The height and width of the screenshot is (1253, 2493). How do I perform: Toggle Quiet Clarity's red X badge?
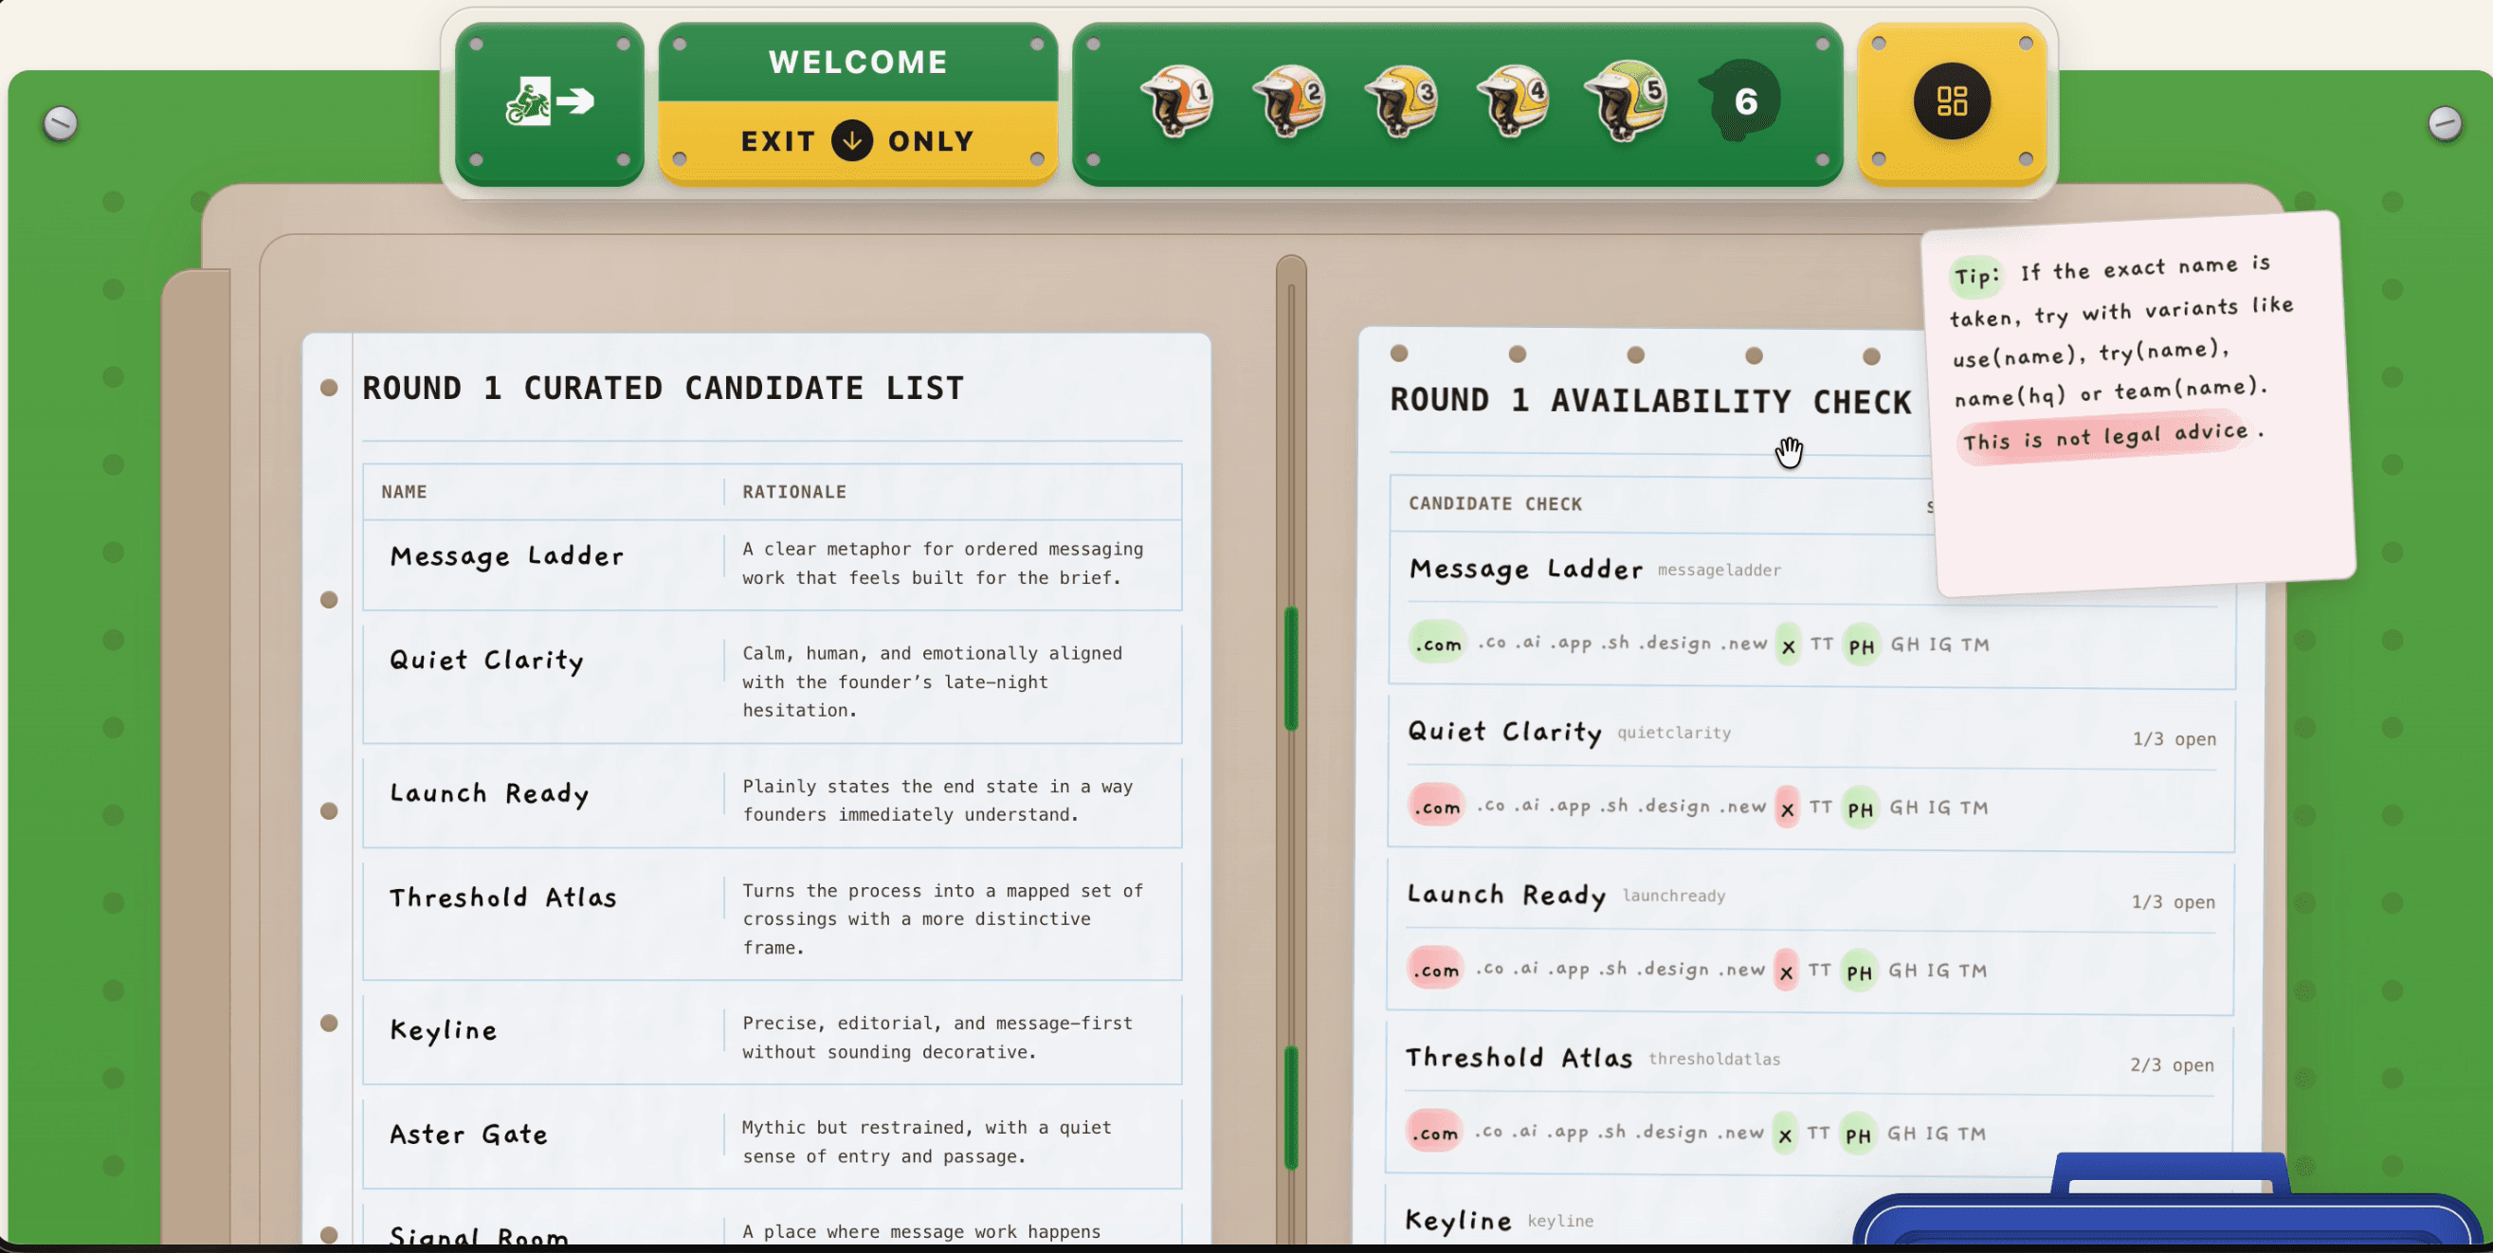1788,808
